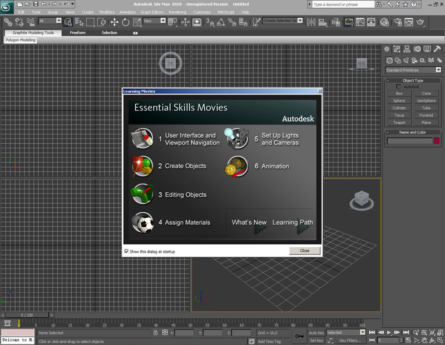Click the Sphere primitive button
Viewport: 445px width, 345px height.
[x=399, y=101]
